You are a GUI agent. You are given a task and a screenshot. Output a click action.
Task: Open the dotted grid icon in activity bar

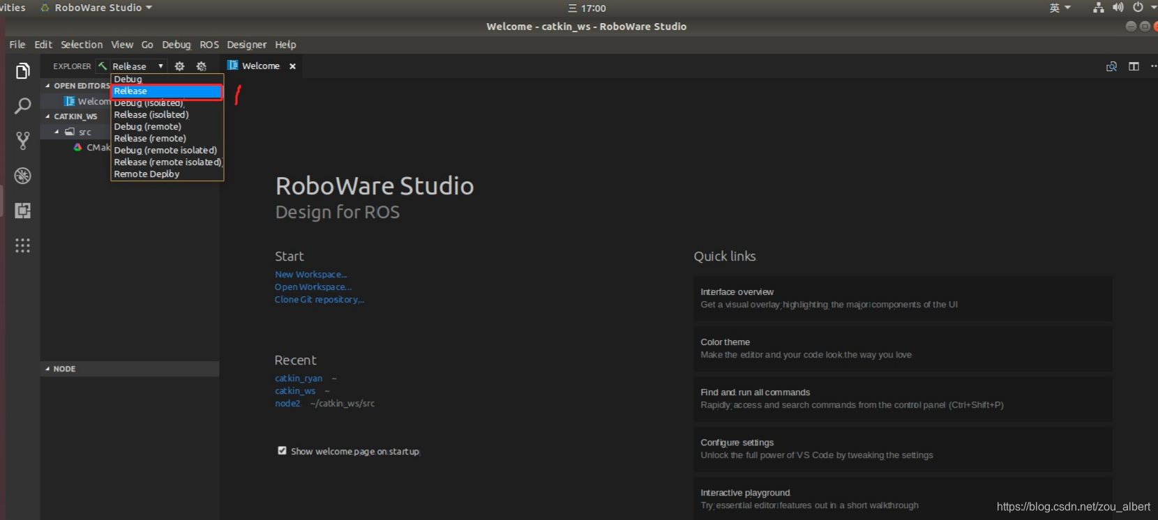point(23,245)
